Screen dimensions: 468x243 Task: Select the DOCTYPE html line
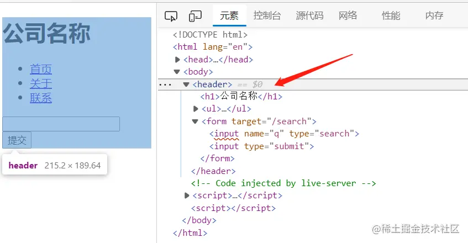click(210, 35)
